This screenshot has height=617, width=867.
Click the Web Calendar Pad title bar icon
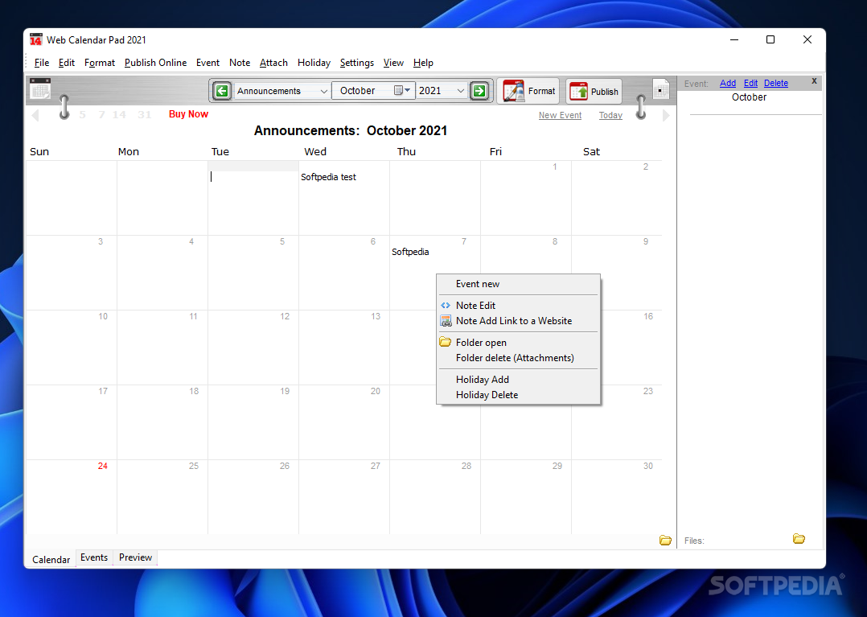pyautogui.click(x=36, y=39)
